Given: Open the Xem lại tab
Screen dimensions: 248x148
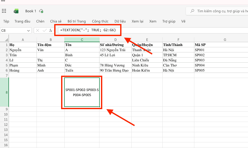Looking at the screenshot, I should (x=138, y=21).
